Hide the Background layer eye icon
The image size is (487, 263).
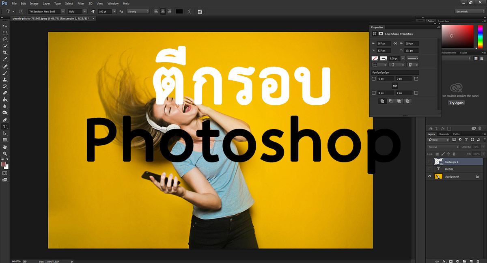429,177
